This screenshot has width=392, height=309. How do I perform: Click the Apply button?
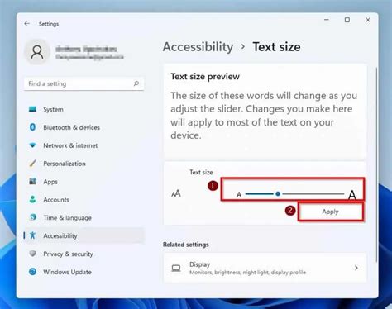330,212
